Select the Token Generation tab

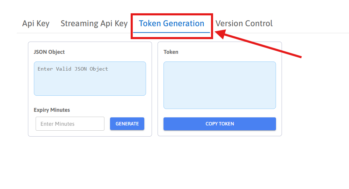[171, 24]
